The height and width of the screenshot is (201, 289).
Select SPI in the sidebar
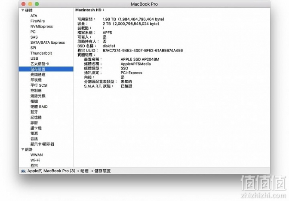[x=33, y=48]
